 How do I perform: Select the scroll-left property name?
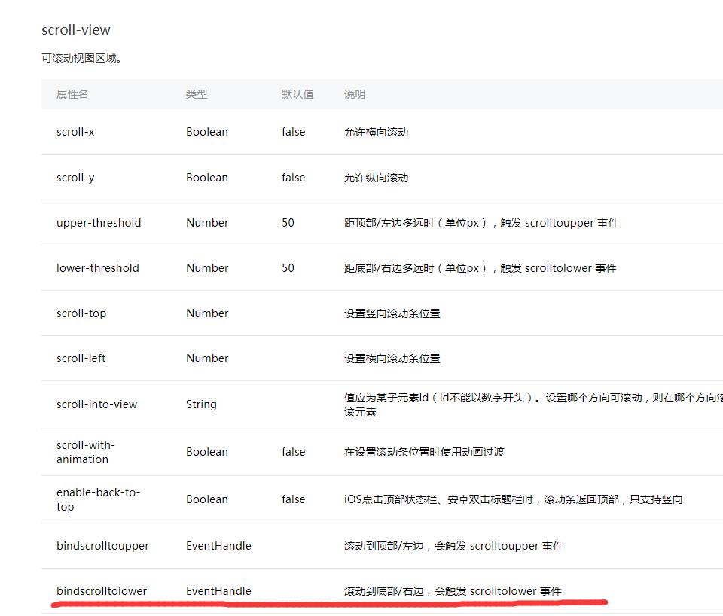(x=81, y=358)
